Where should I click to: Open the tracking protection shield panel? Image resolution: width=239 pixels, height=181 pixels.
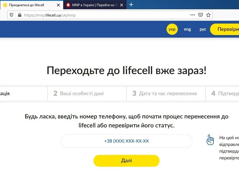point(11,15)
